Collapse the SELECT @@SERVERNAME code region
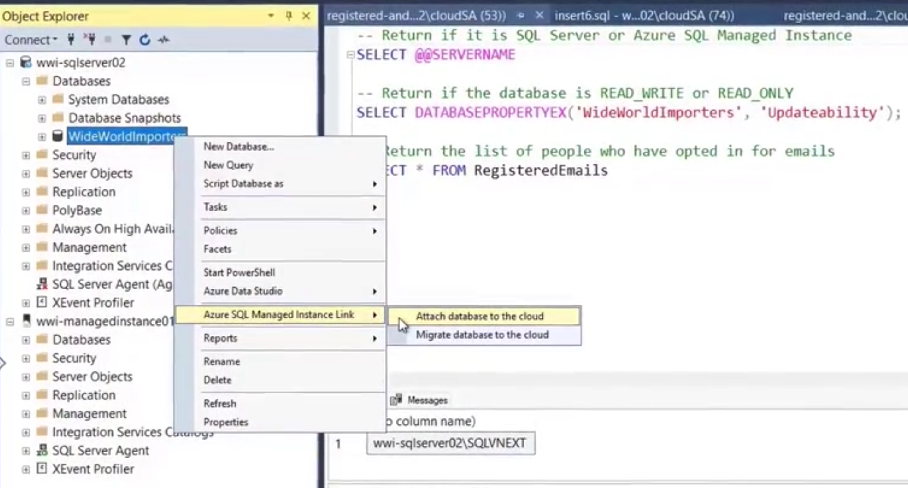 pyautogui.click(x=350, y=55)
